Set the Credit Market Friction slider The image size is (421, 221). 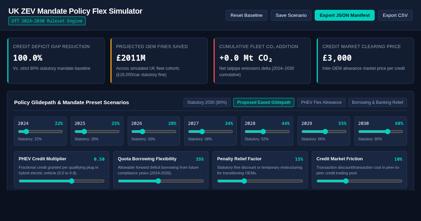[x=359, y=181]
